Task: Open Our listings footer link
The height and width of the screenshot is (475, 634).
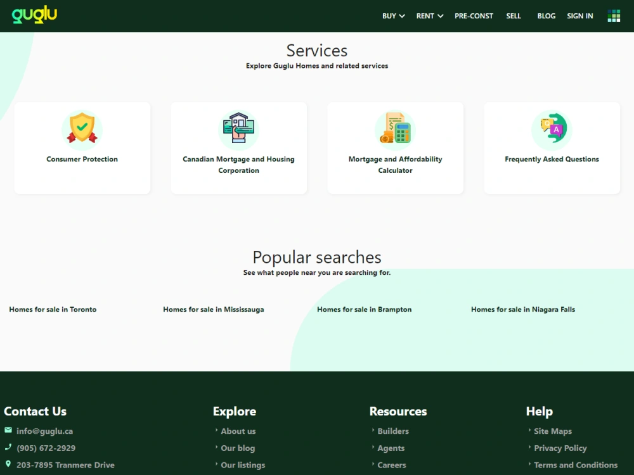Action: click(243, 465)
